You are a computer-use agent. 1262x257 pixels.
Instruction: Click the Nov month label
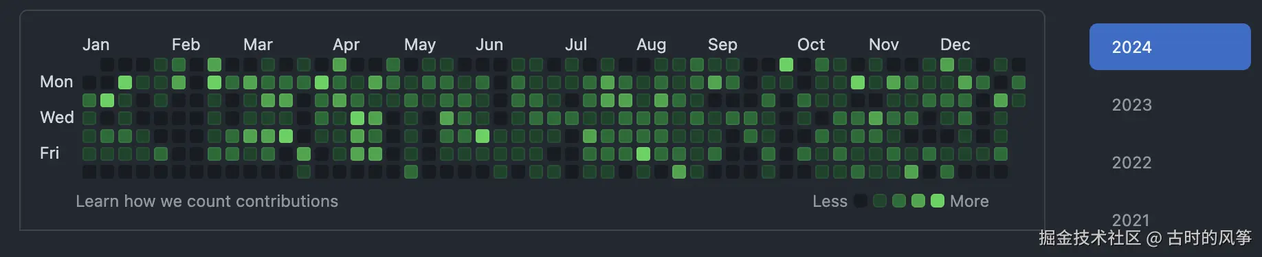(884, 45)
